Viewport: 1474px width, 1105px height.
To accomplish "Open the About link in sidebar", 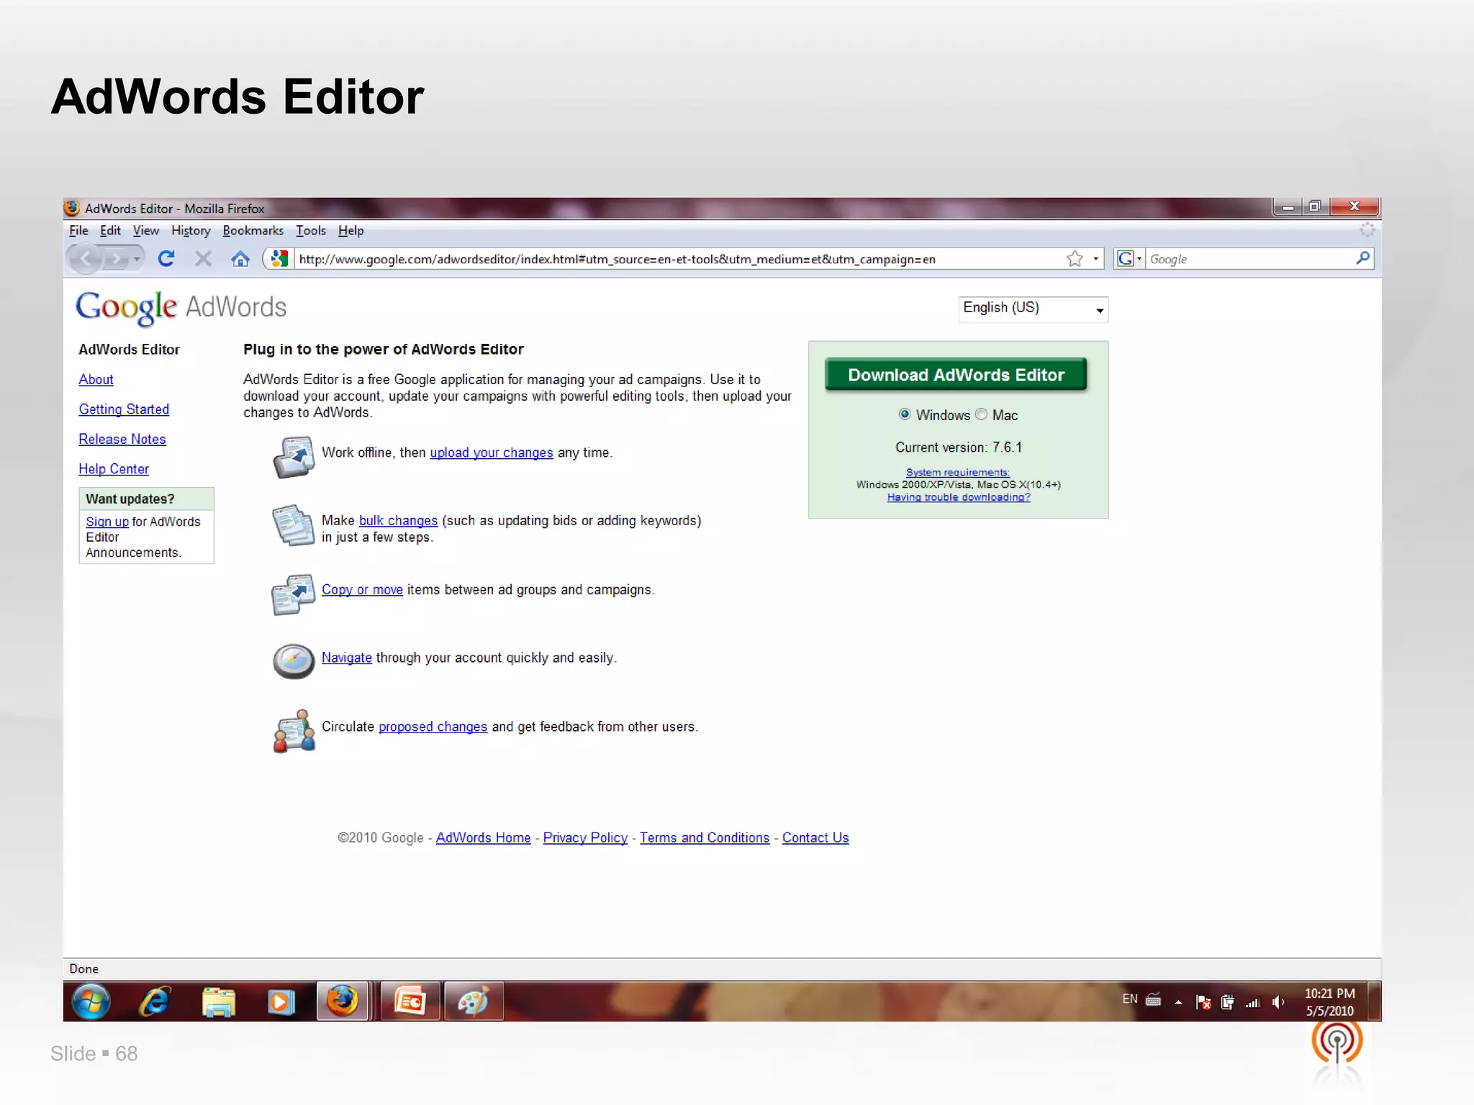I will pos(96,379).
